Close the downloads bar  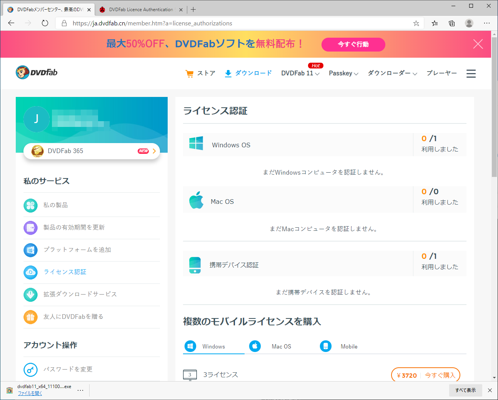[490, 390]
